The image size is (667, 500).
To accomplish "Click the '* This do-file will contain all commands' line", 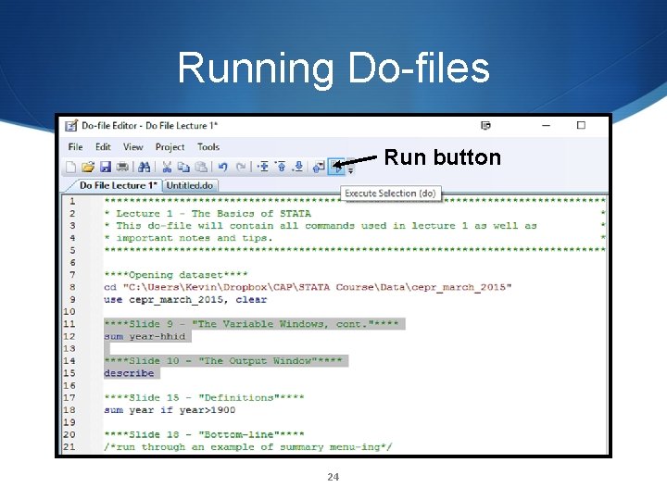I will tap(321, 225).
